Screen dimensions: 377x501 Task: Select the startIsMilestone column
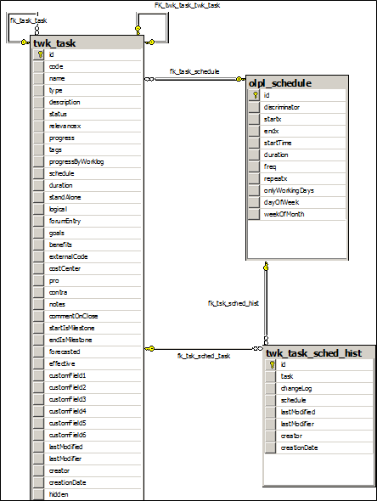pos(87,328)
